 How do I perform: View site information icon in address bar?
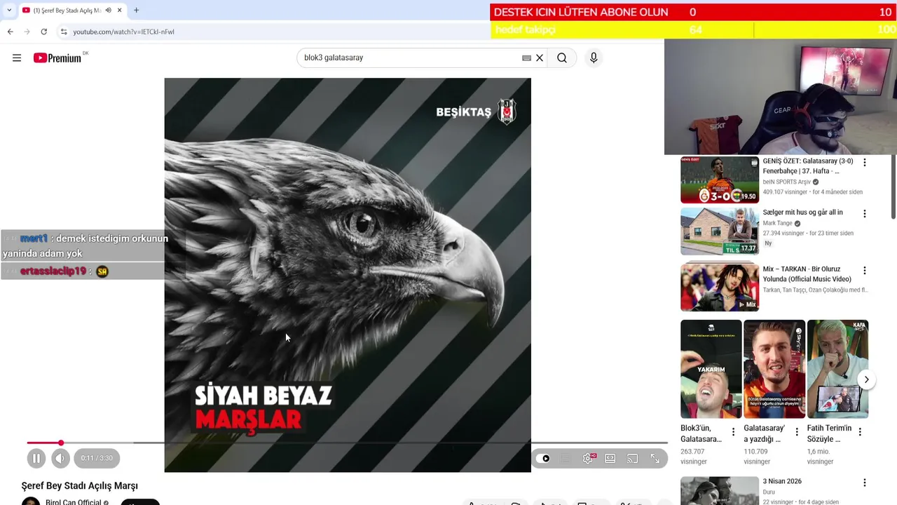[63, 32]
